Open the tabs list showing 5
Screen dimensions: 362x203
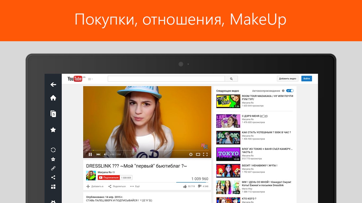(x=53, y=114)
